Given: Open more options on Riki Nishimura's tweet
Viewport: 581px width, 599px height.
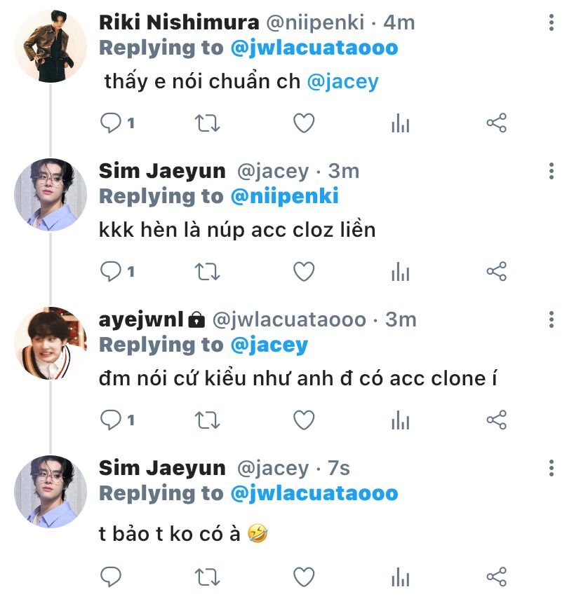Looking at the screenshot, I should tap(552, 23).
